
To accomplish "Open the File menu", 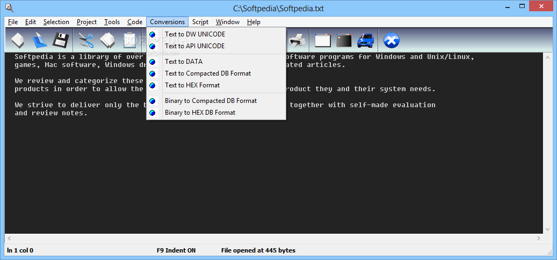I will tap(13, 22).
